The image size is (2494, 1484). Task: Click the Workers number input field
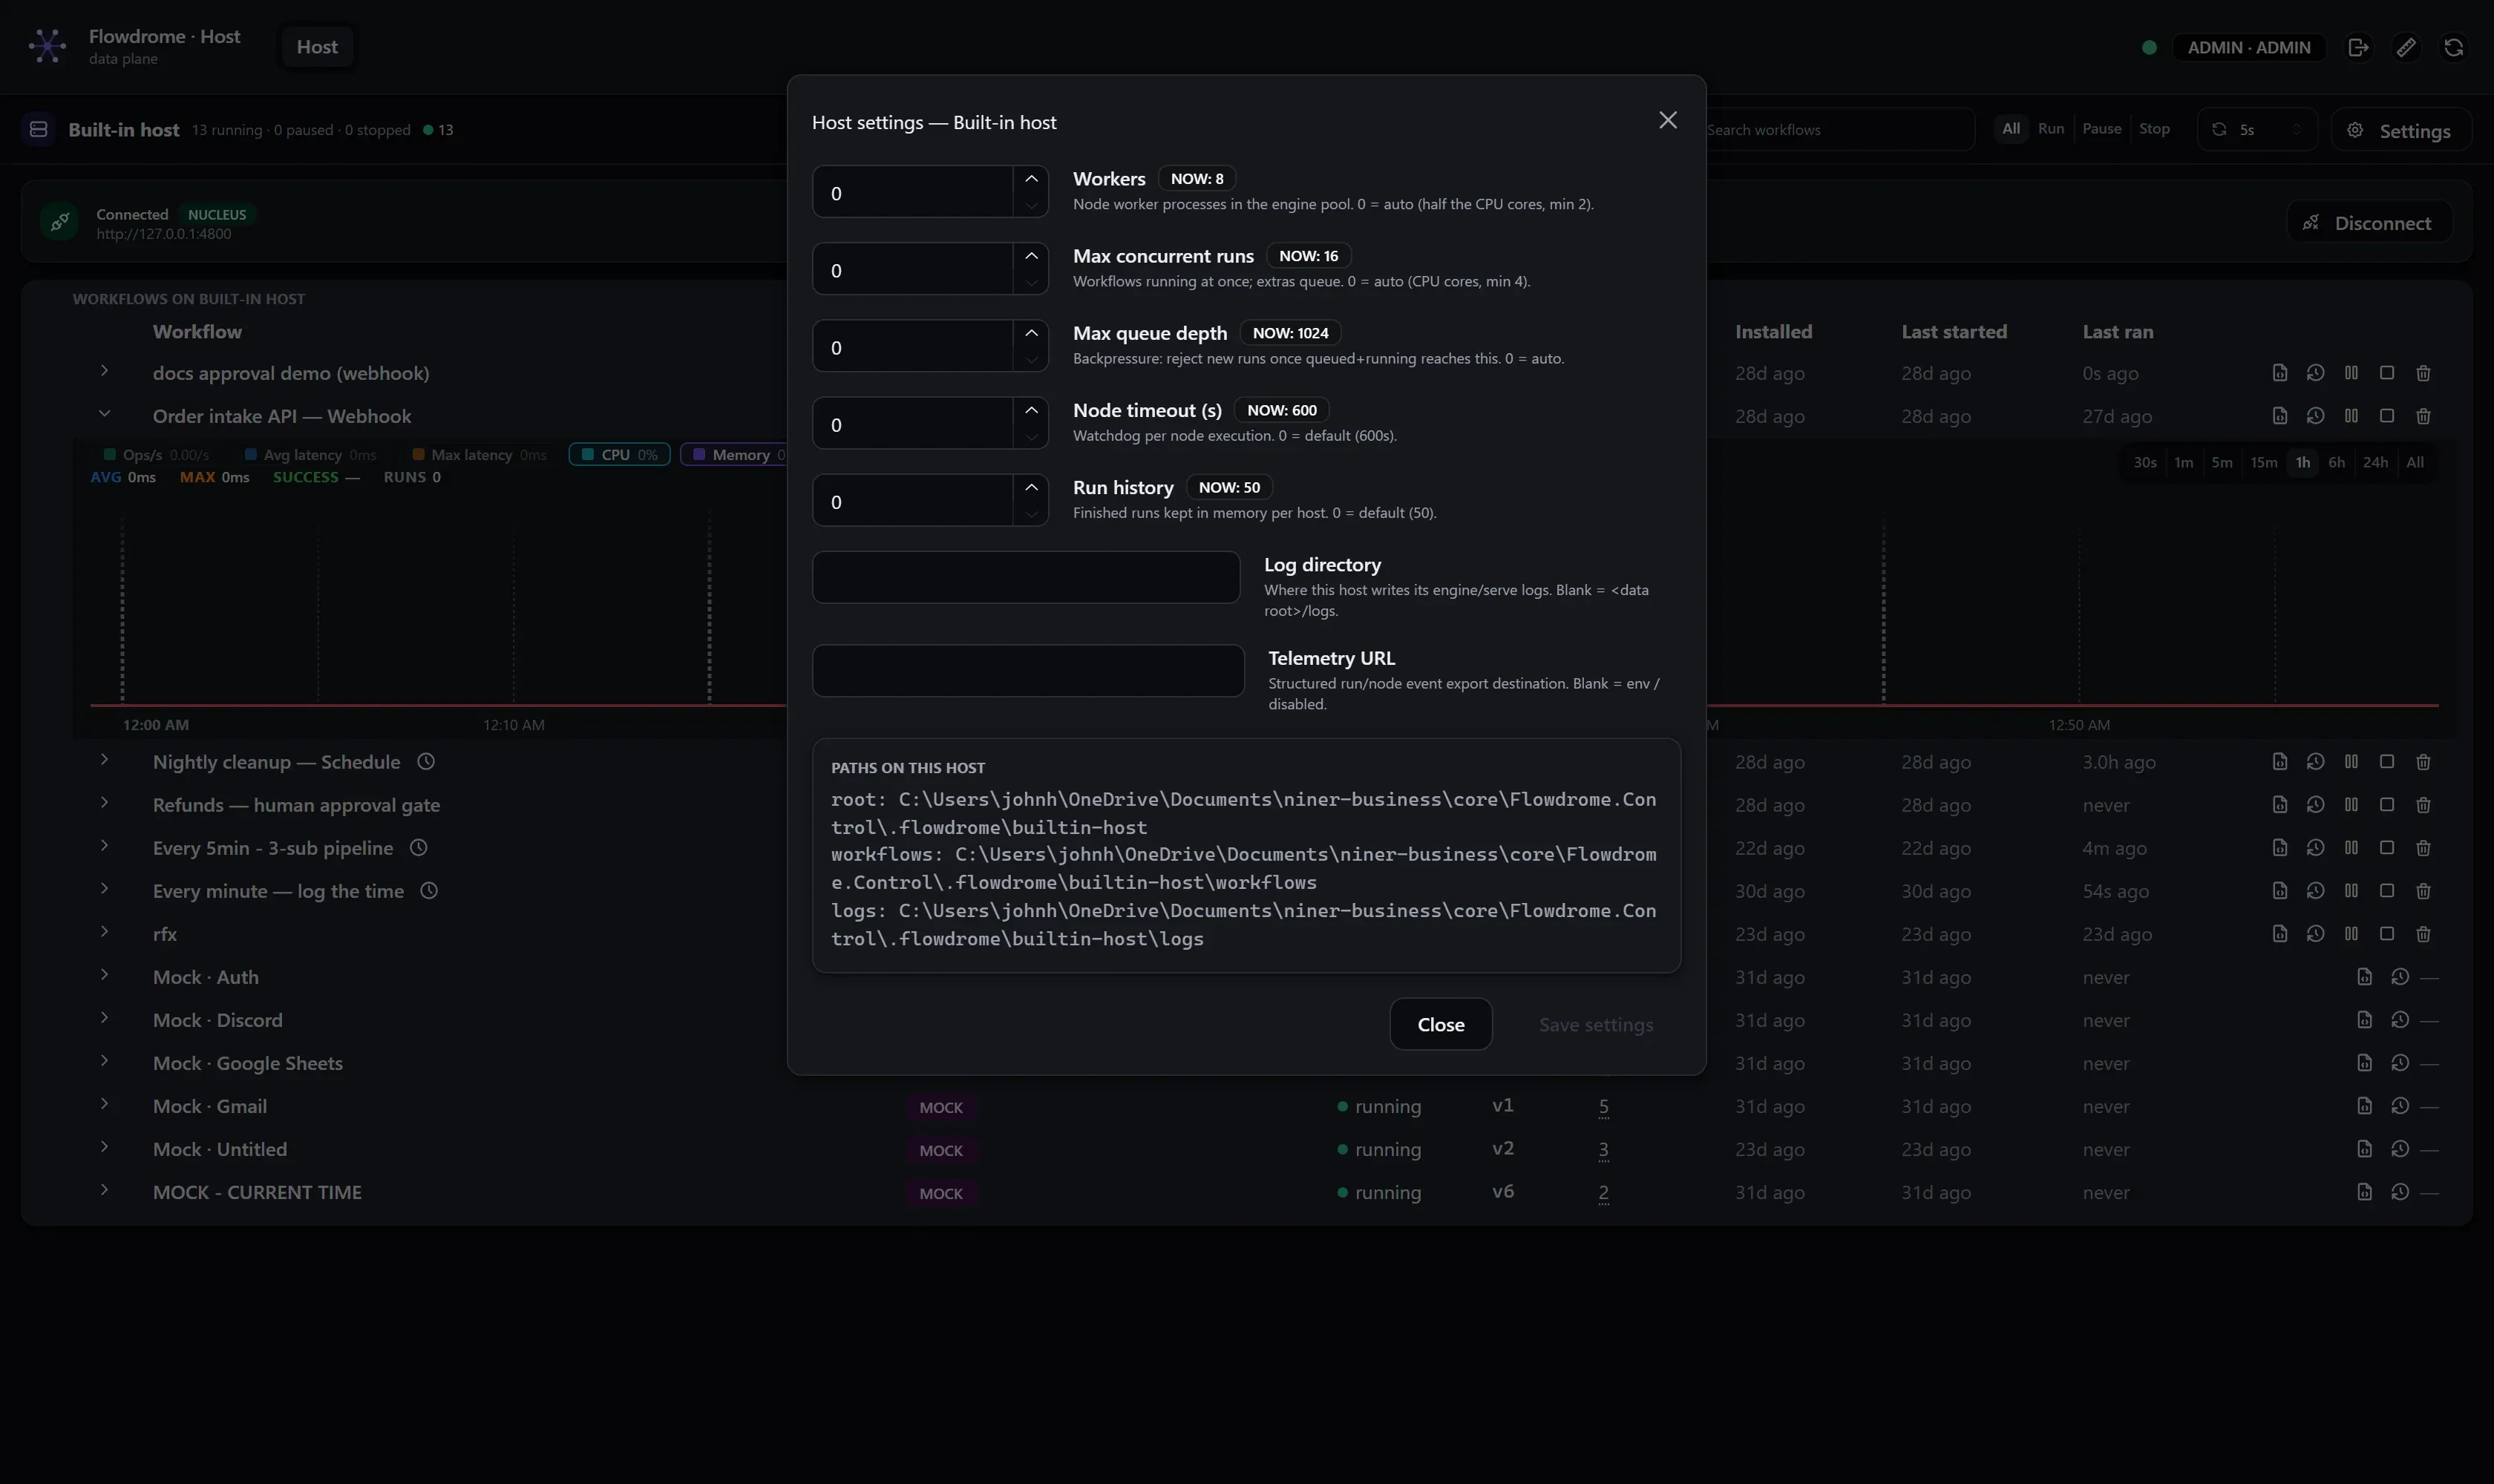pos(912,192)
